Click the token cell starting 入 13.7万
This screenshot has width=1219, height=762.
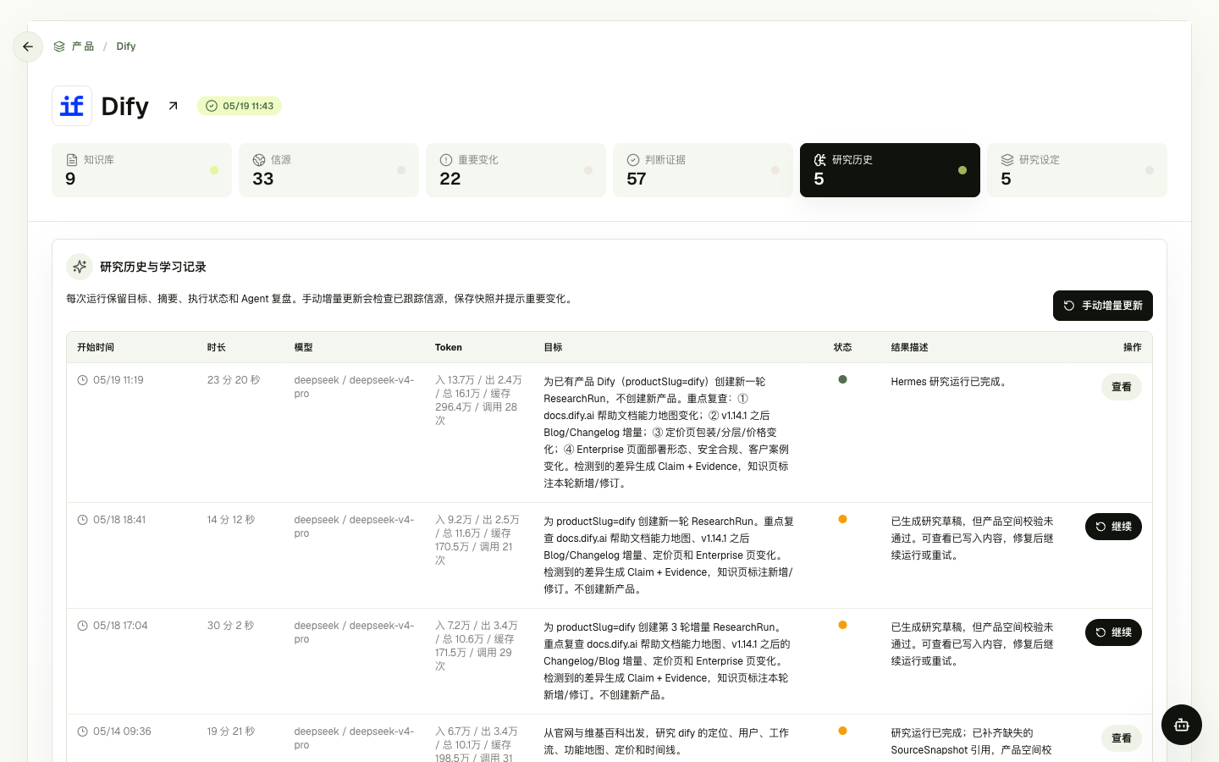coord(479,400)
